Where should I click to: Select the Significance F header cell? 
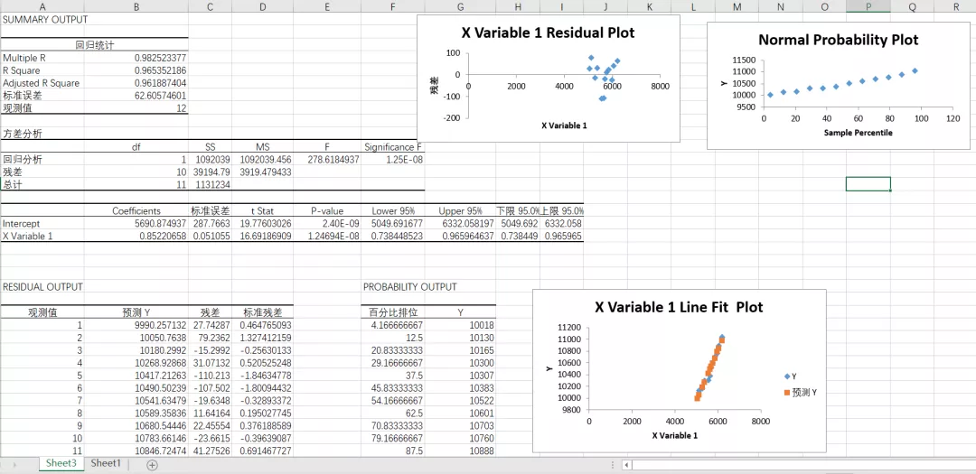tap(393, 147)
